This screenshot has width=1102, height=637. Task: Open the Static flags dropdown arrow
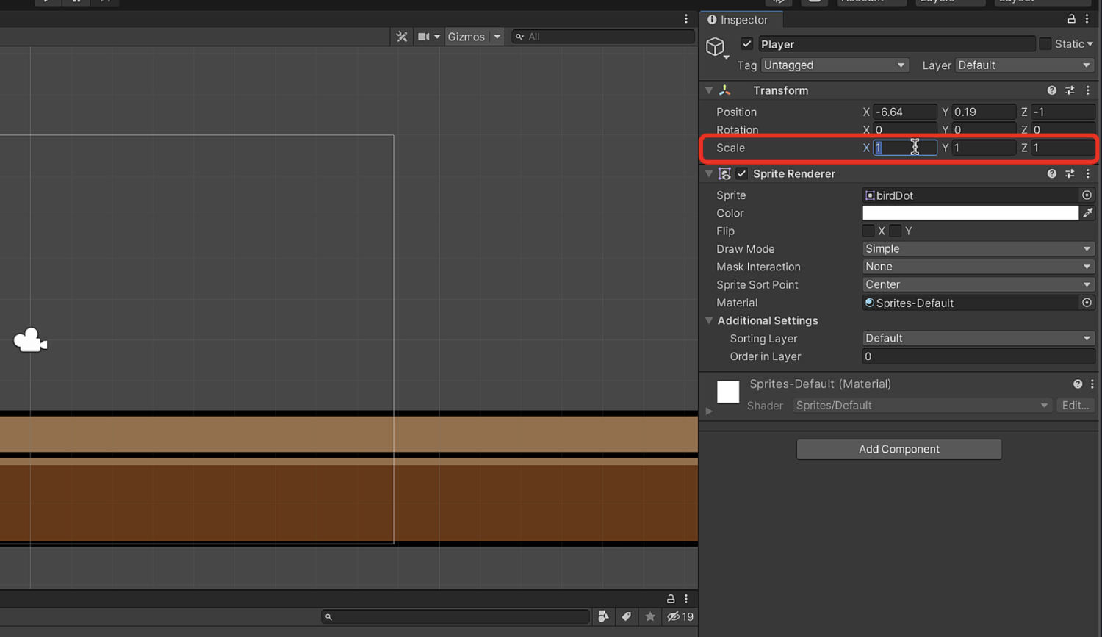point(1090,44)
